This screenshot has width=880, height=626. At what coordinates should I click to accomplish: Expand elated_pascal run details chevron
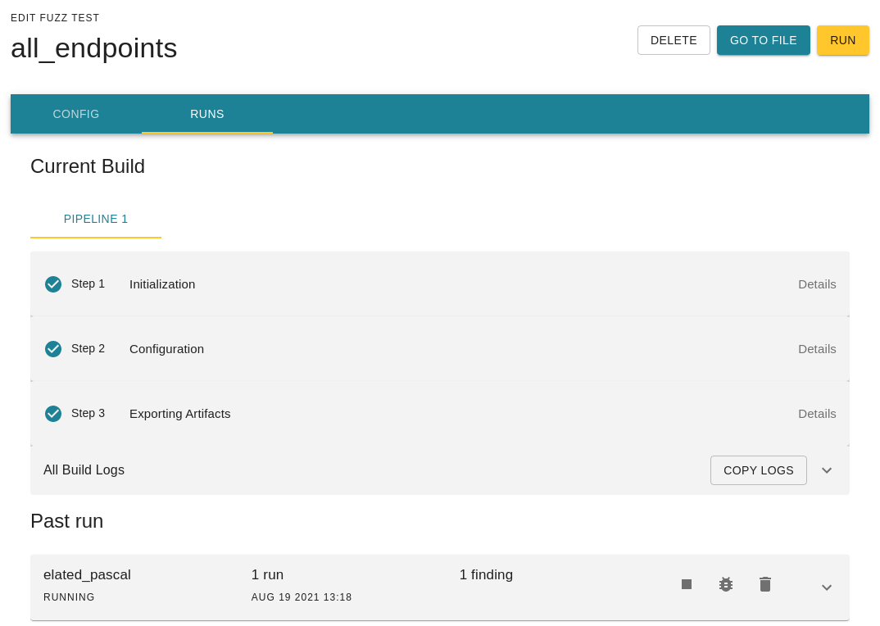pos(827,587)
